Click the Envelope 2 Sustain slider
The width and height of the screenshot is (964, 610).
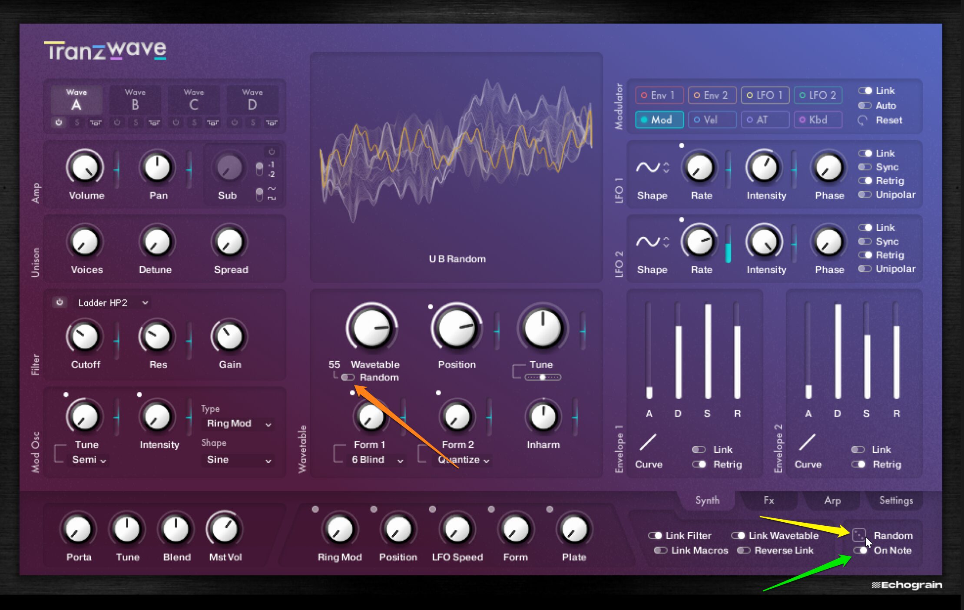867,351
